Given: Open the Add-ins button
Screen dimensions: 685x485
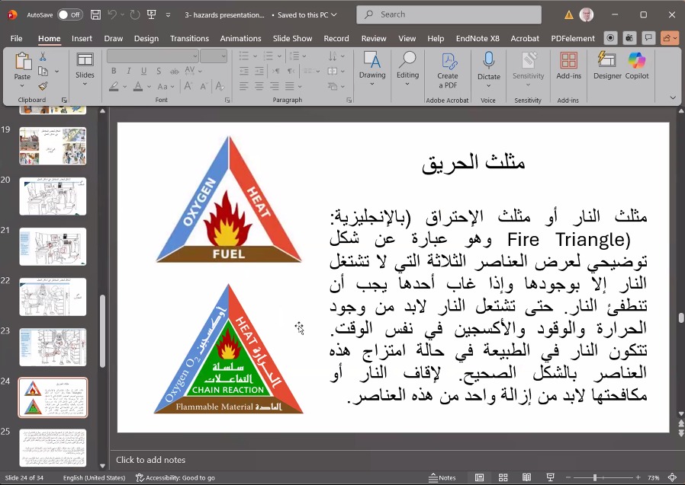Looking at the screenshot, I should pos(568,67).
